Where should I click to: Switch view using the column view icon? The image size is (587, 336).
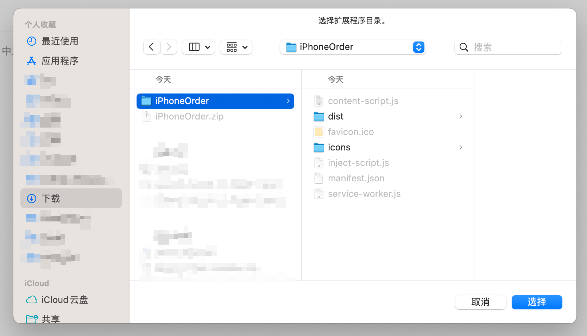pos(194,47)
